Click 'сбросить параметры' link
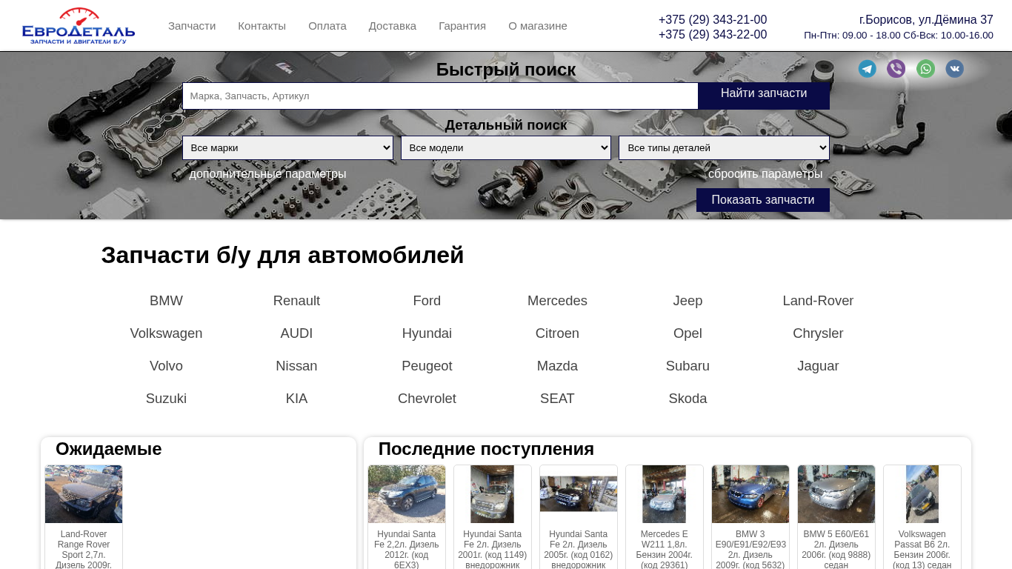 click(x=765, y=173)
